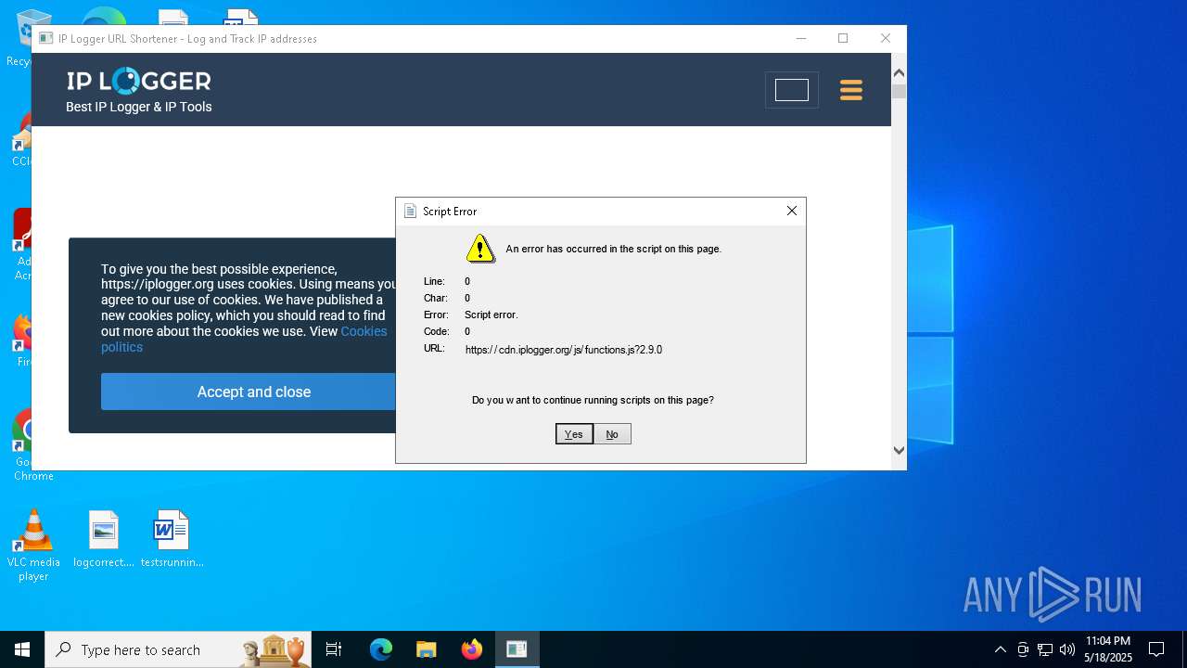1187x668 pixels.
Task: Open the VLC media player desktop shortcut
Action: pyautogui.click(x=33, y=546)
